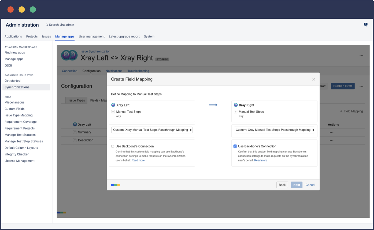Image resolution: width=374 pixels, height=230 pixels.
Task: Open Manage Test Step Statuses
Action: pyautogui.click(x=24, y=141)
